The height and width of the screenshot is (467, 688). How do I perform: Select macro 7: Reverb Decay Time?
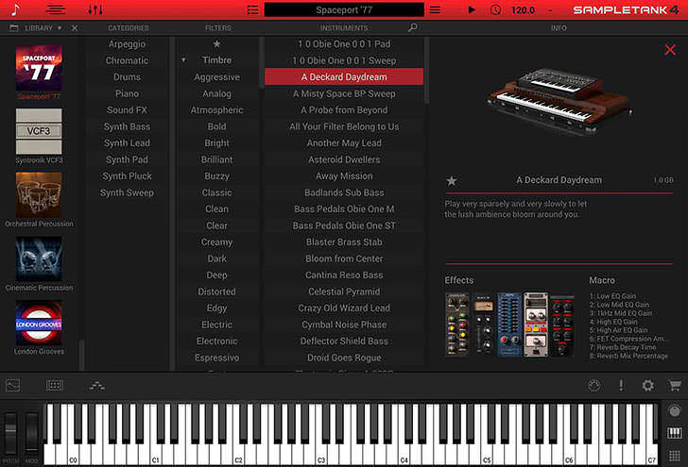(623, 347)
